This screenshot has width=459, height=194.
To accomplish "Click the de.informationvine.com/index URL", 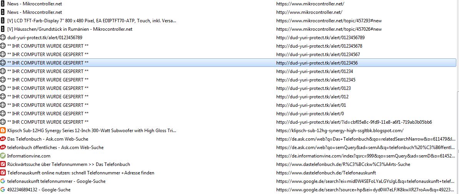I will 366,156.
